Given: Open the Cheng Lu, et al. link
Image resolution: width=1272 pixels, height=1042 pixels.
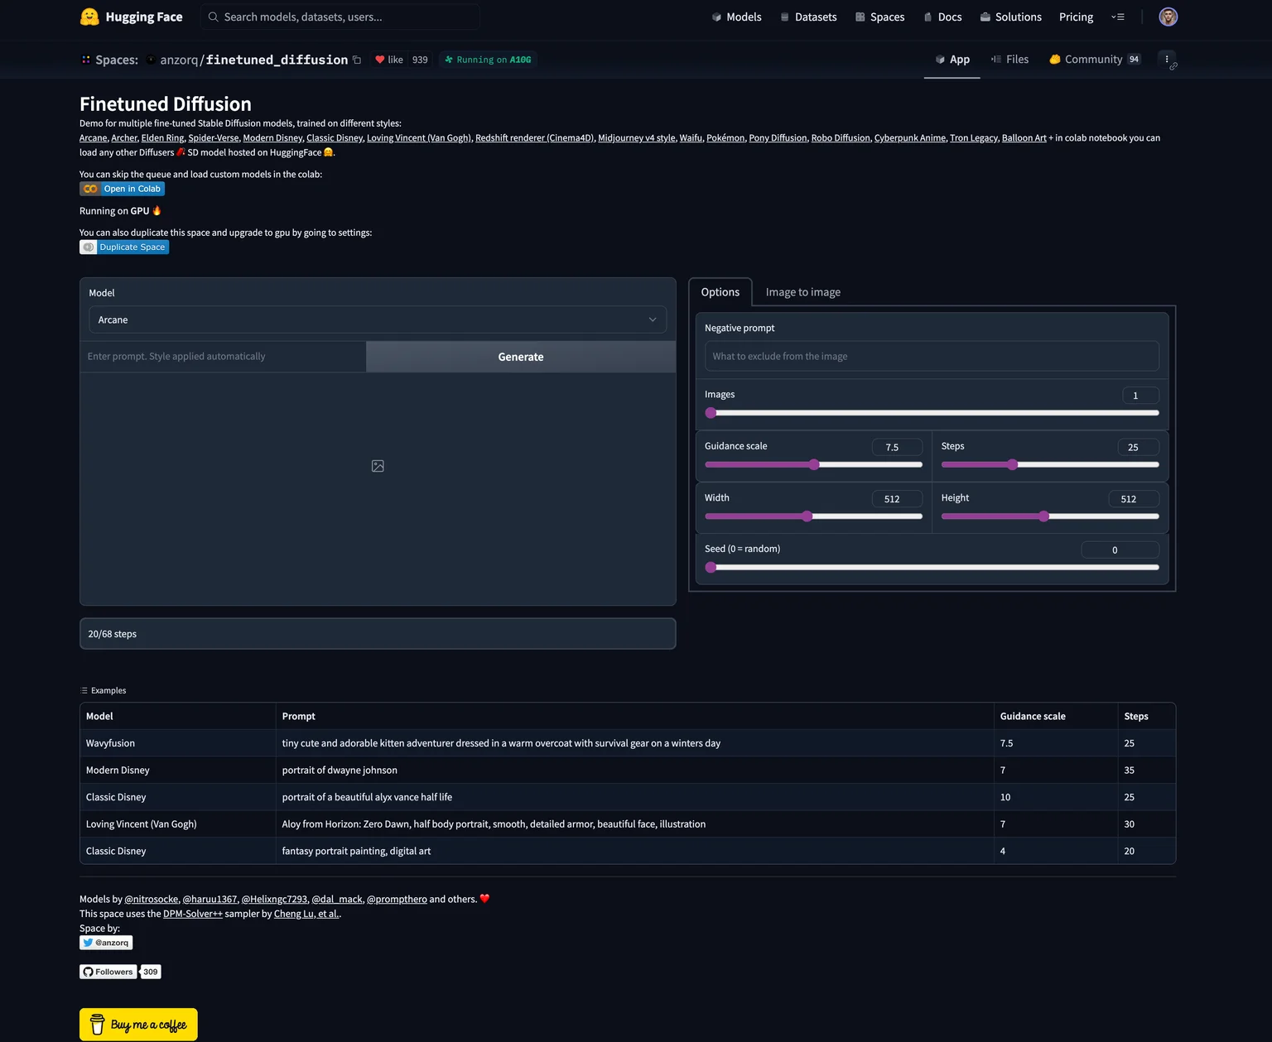Looking at the screenshot, I should [306, 914].
